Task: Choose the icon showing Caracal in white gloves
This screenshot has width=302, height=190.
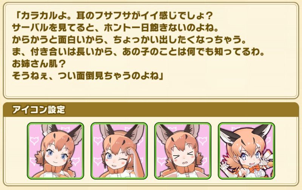Action: click(x=247, y=151)
